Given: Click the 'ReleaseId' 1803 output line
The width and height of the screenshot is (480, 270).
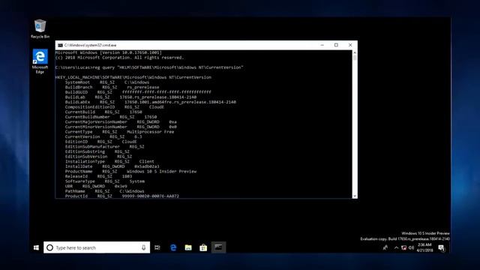Looking at the screenshot, I should pos(98,176).
